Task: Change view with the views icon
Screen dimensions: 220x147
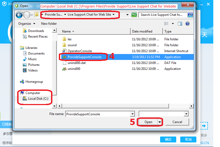Action: pyautogui.click(x=166, y=24)
